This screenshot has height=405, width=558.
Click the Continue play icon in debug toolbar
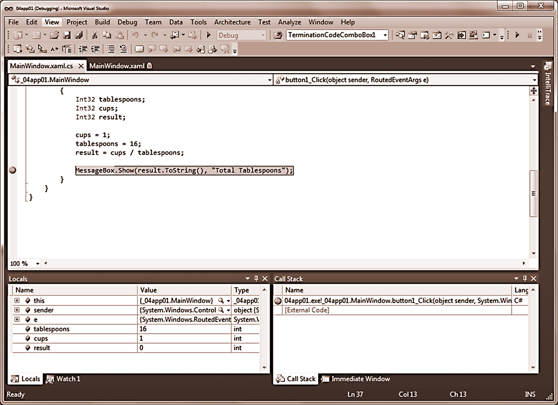(517, 35)
